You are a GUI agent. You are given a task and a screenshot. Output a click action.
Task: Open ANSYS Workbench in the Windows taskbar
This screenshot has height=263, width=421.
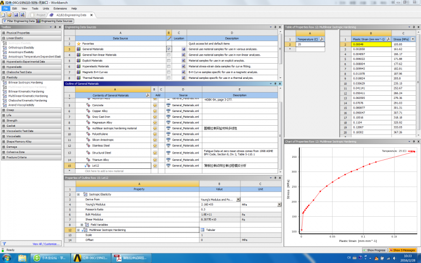pyautogui.click(x=89, y=258)
